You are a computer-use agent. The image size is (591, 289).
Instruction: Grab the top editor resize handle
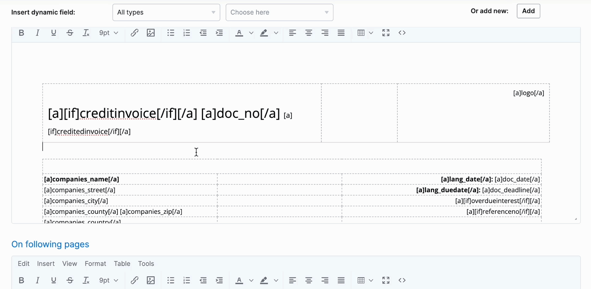click(575, 219)
